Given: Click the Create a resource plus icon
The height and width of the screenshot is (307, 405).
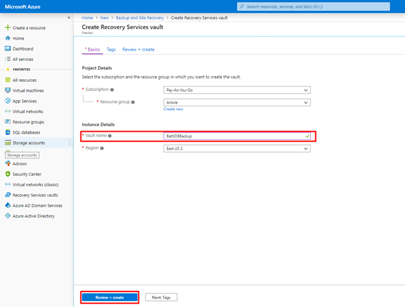Looking at the screenshot, I should 8,27.
